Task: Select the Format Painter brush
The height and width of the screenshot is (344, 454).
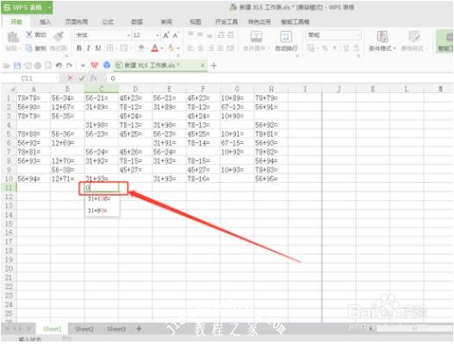Action: pos(59,36)
